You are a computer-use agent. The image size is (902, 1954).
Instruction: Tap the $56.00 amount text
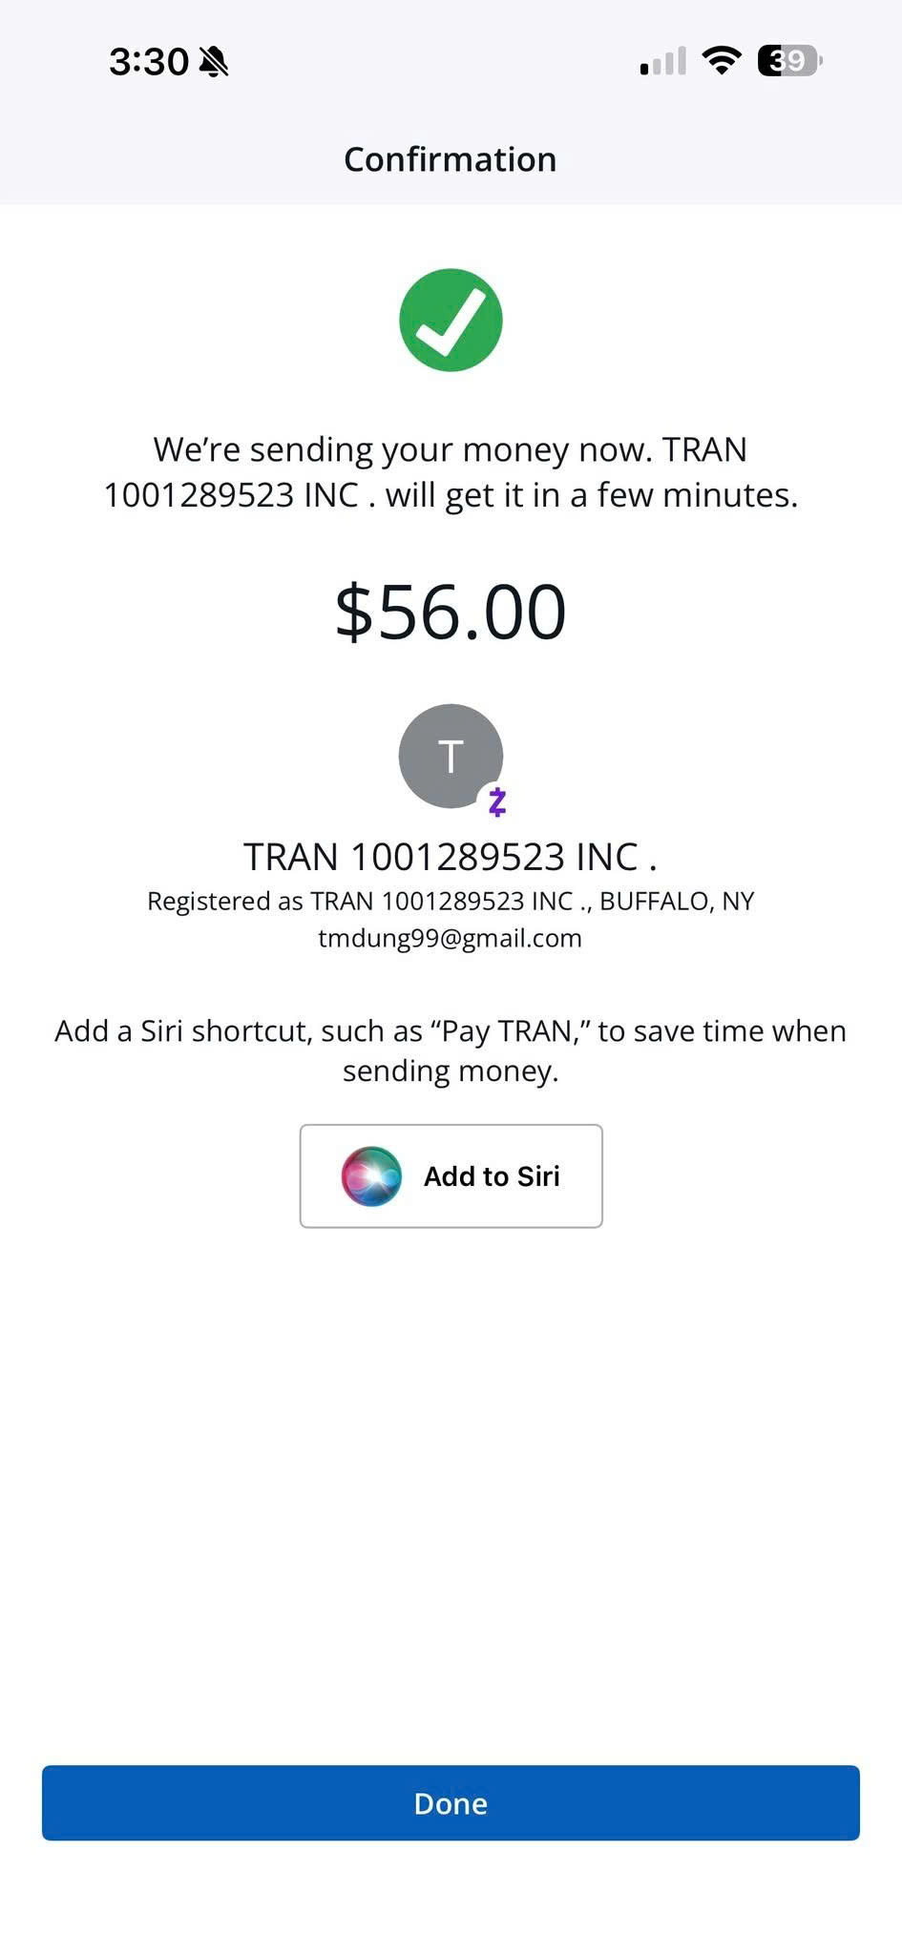(x=451, y=612)
